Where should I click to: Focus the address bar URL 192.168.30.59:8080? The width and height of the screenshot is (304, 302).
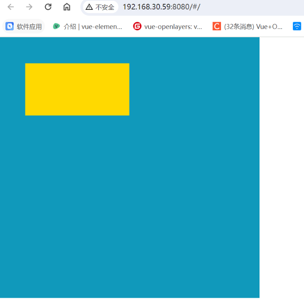[x=161, y=7]
